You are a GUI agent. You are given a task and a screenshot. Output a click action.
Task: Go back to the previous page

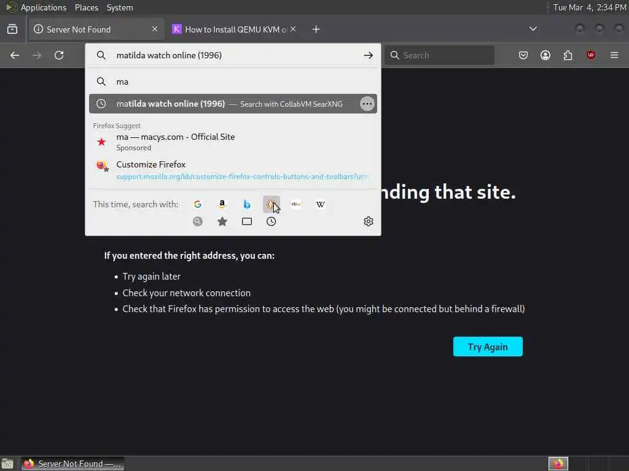(15, 55)
